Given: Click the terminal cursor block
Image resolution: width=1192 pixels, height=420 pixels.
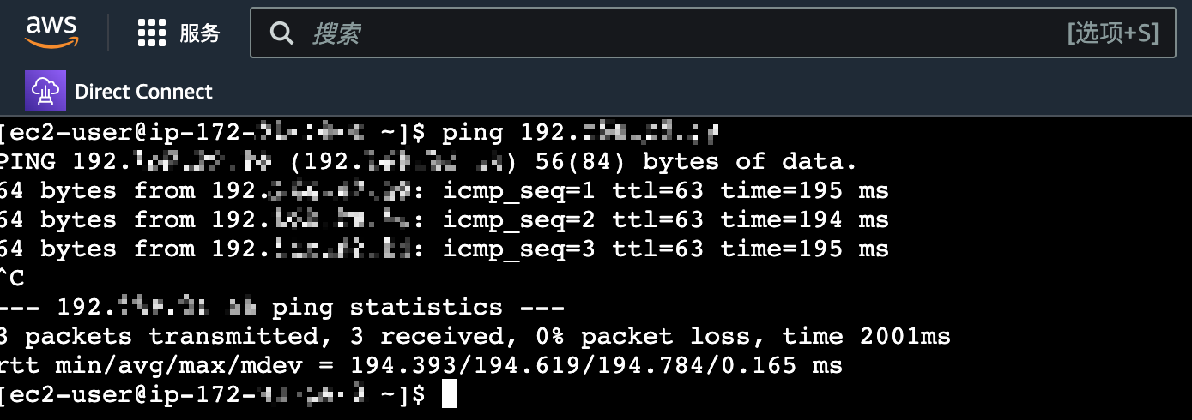Looking at the screenshot, I should pos(449,395).
